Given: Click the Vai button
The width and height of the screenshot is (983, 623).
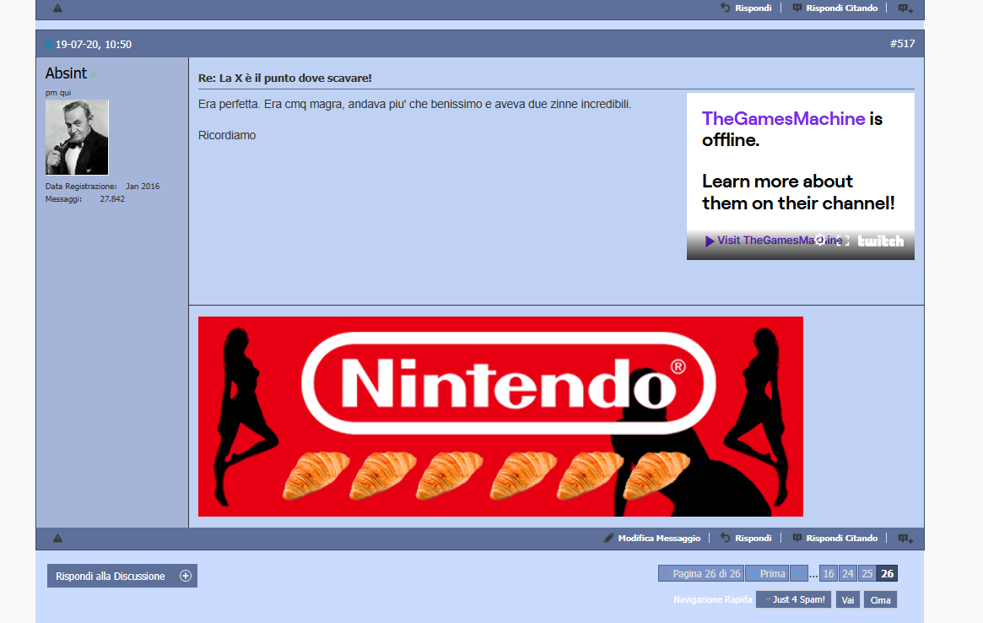Looking at the screenshot, I should 848,600.
